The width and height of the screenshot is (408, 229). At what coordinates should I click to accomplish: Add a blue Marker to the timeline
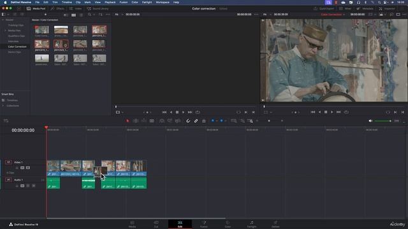(221, 121)
